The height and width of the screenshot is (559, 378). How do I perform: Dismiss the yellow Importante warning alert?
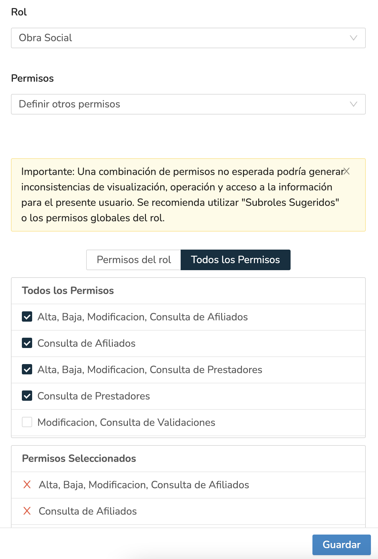[x=346, y=171]
